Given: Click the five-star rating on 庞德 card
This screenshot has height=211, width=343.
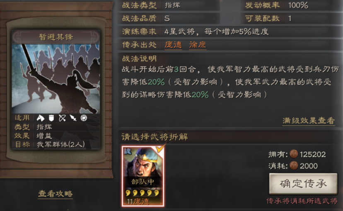Looking at the screenshot, I should (142, 193).
